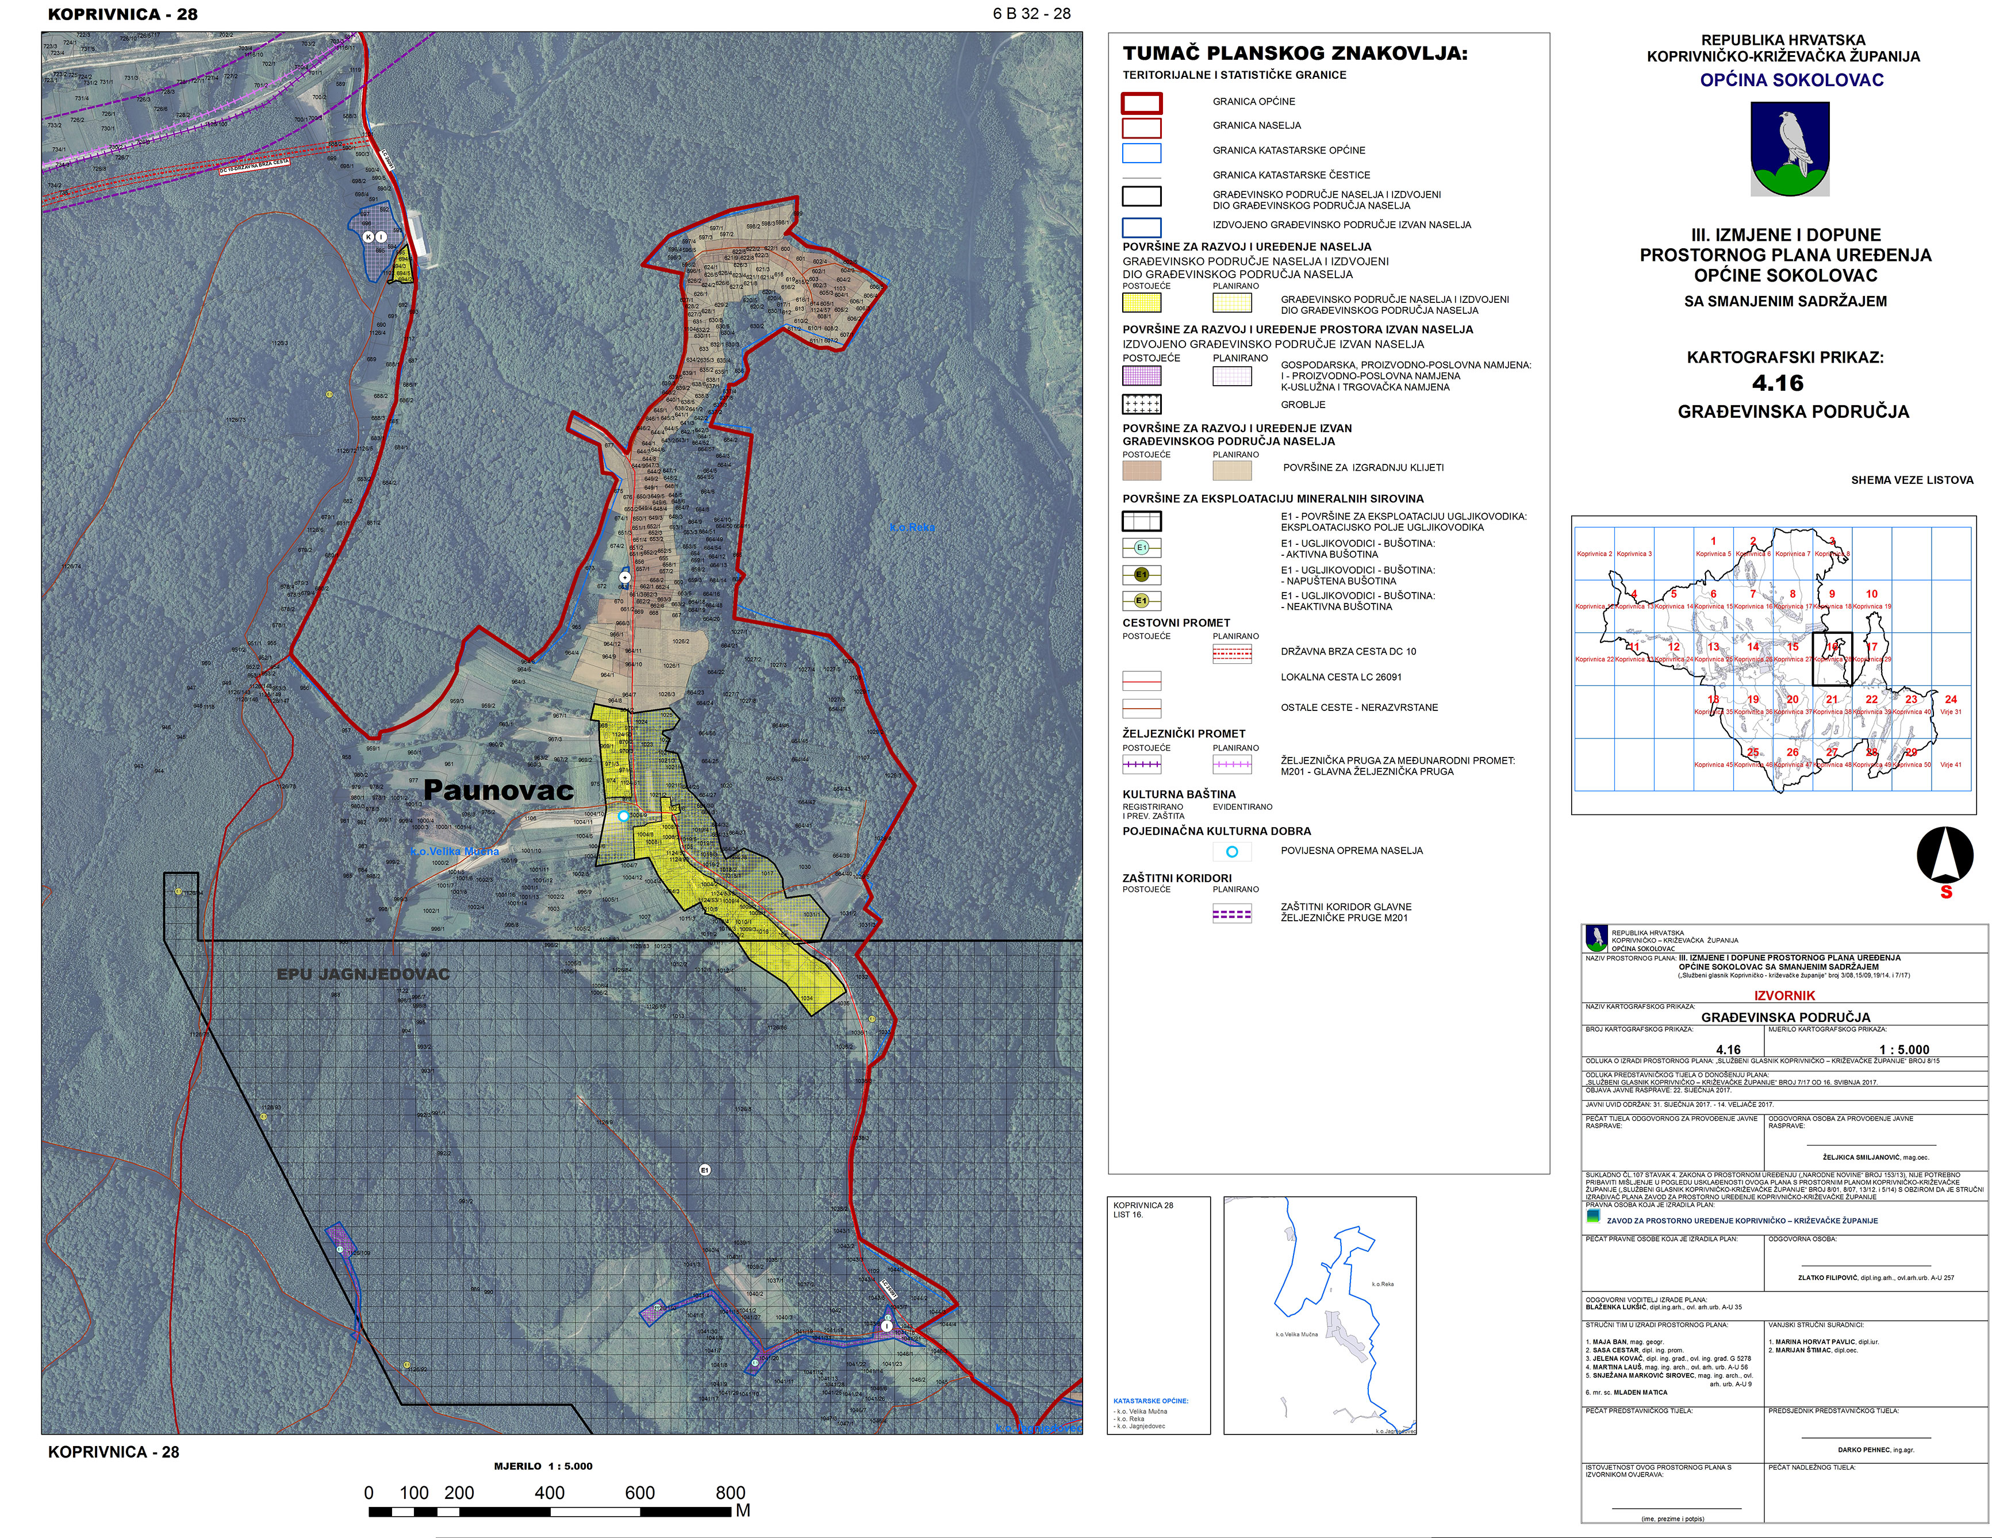Click the pale yellow planned settlement area swatch
The image size is (1992, 1538).
click(1232, 303)
